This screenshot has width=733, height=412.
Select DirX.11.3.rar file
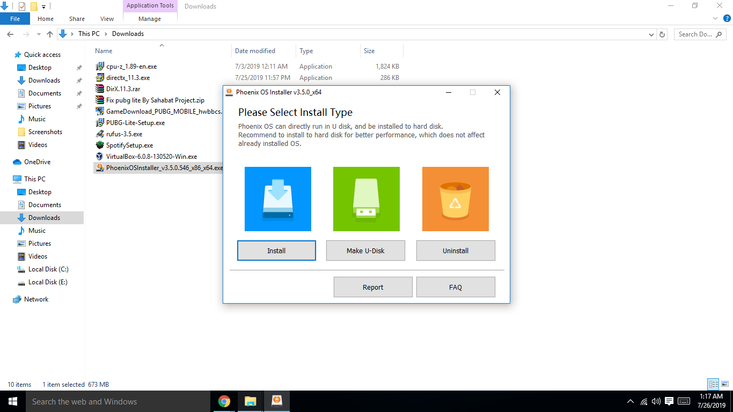coord(123,89)
